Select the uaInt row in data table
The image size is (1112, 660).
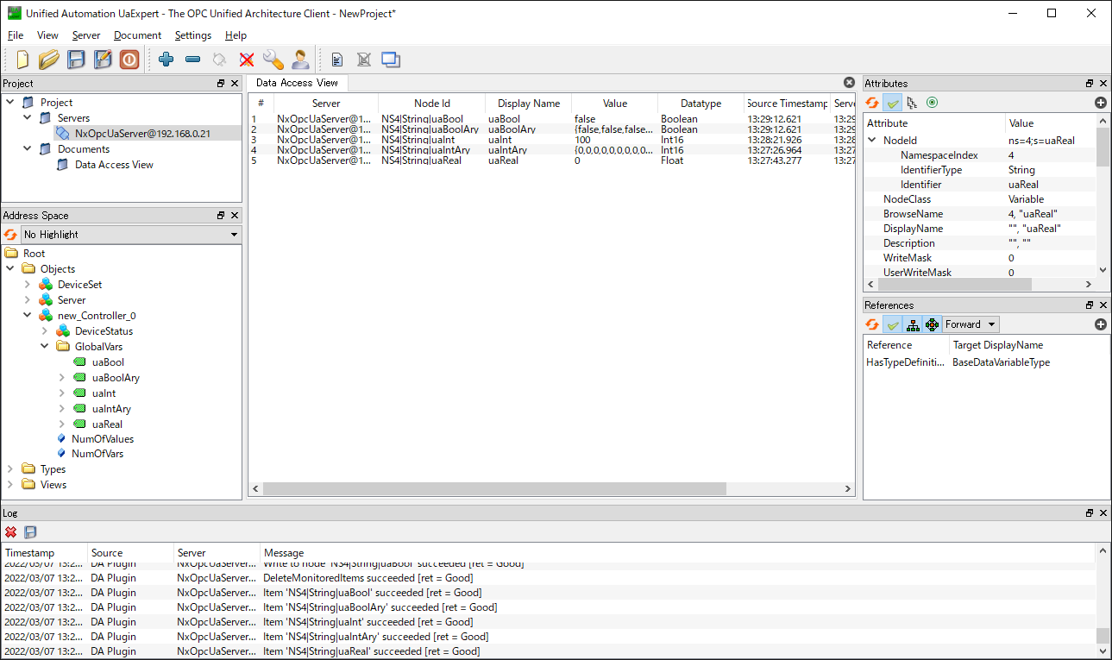click(x=500, y=140)
